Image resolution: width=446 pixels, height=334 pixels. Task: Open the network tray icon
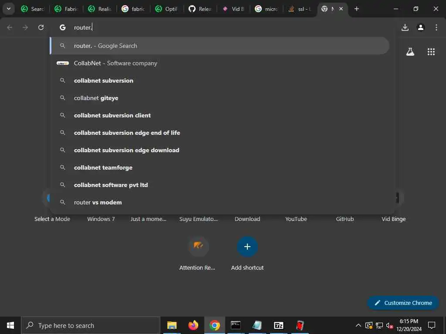coord(379,325)
